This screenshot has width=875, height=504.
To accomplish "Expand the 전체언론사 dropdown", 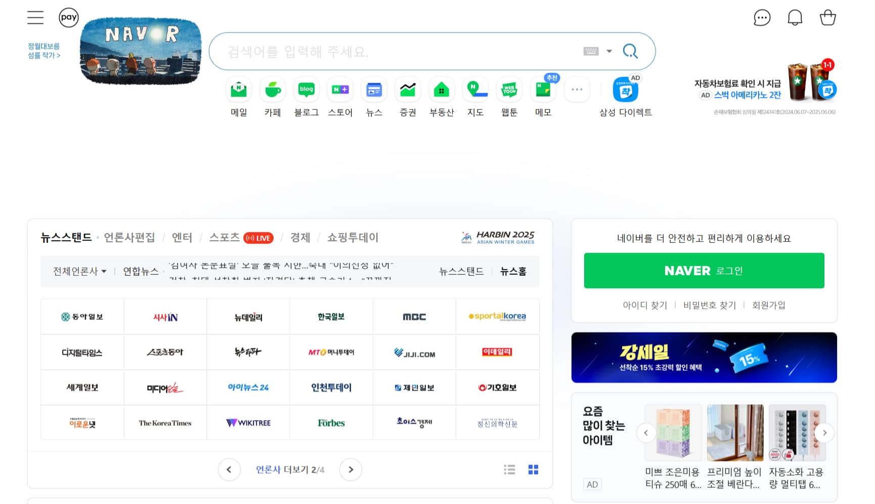I will pos(80,272).
